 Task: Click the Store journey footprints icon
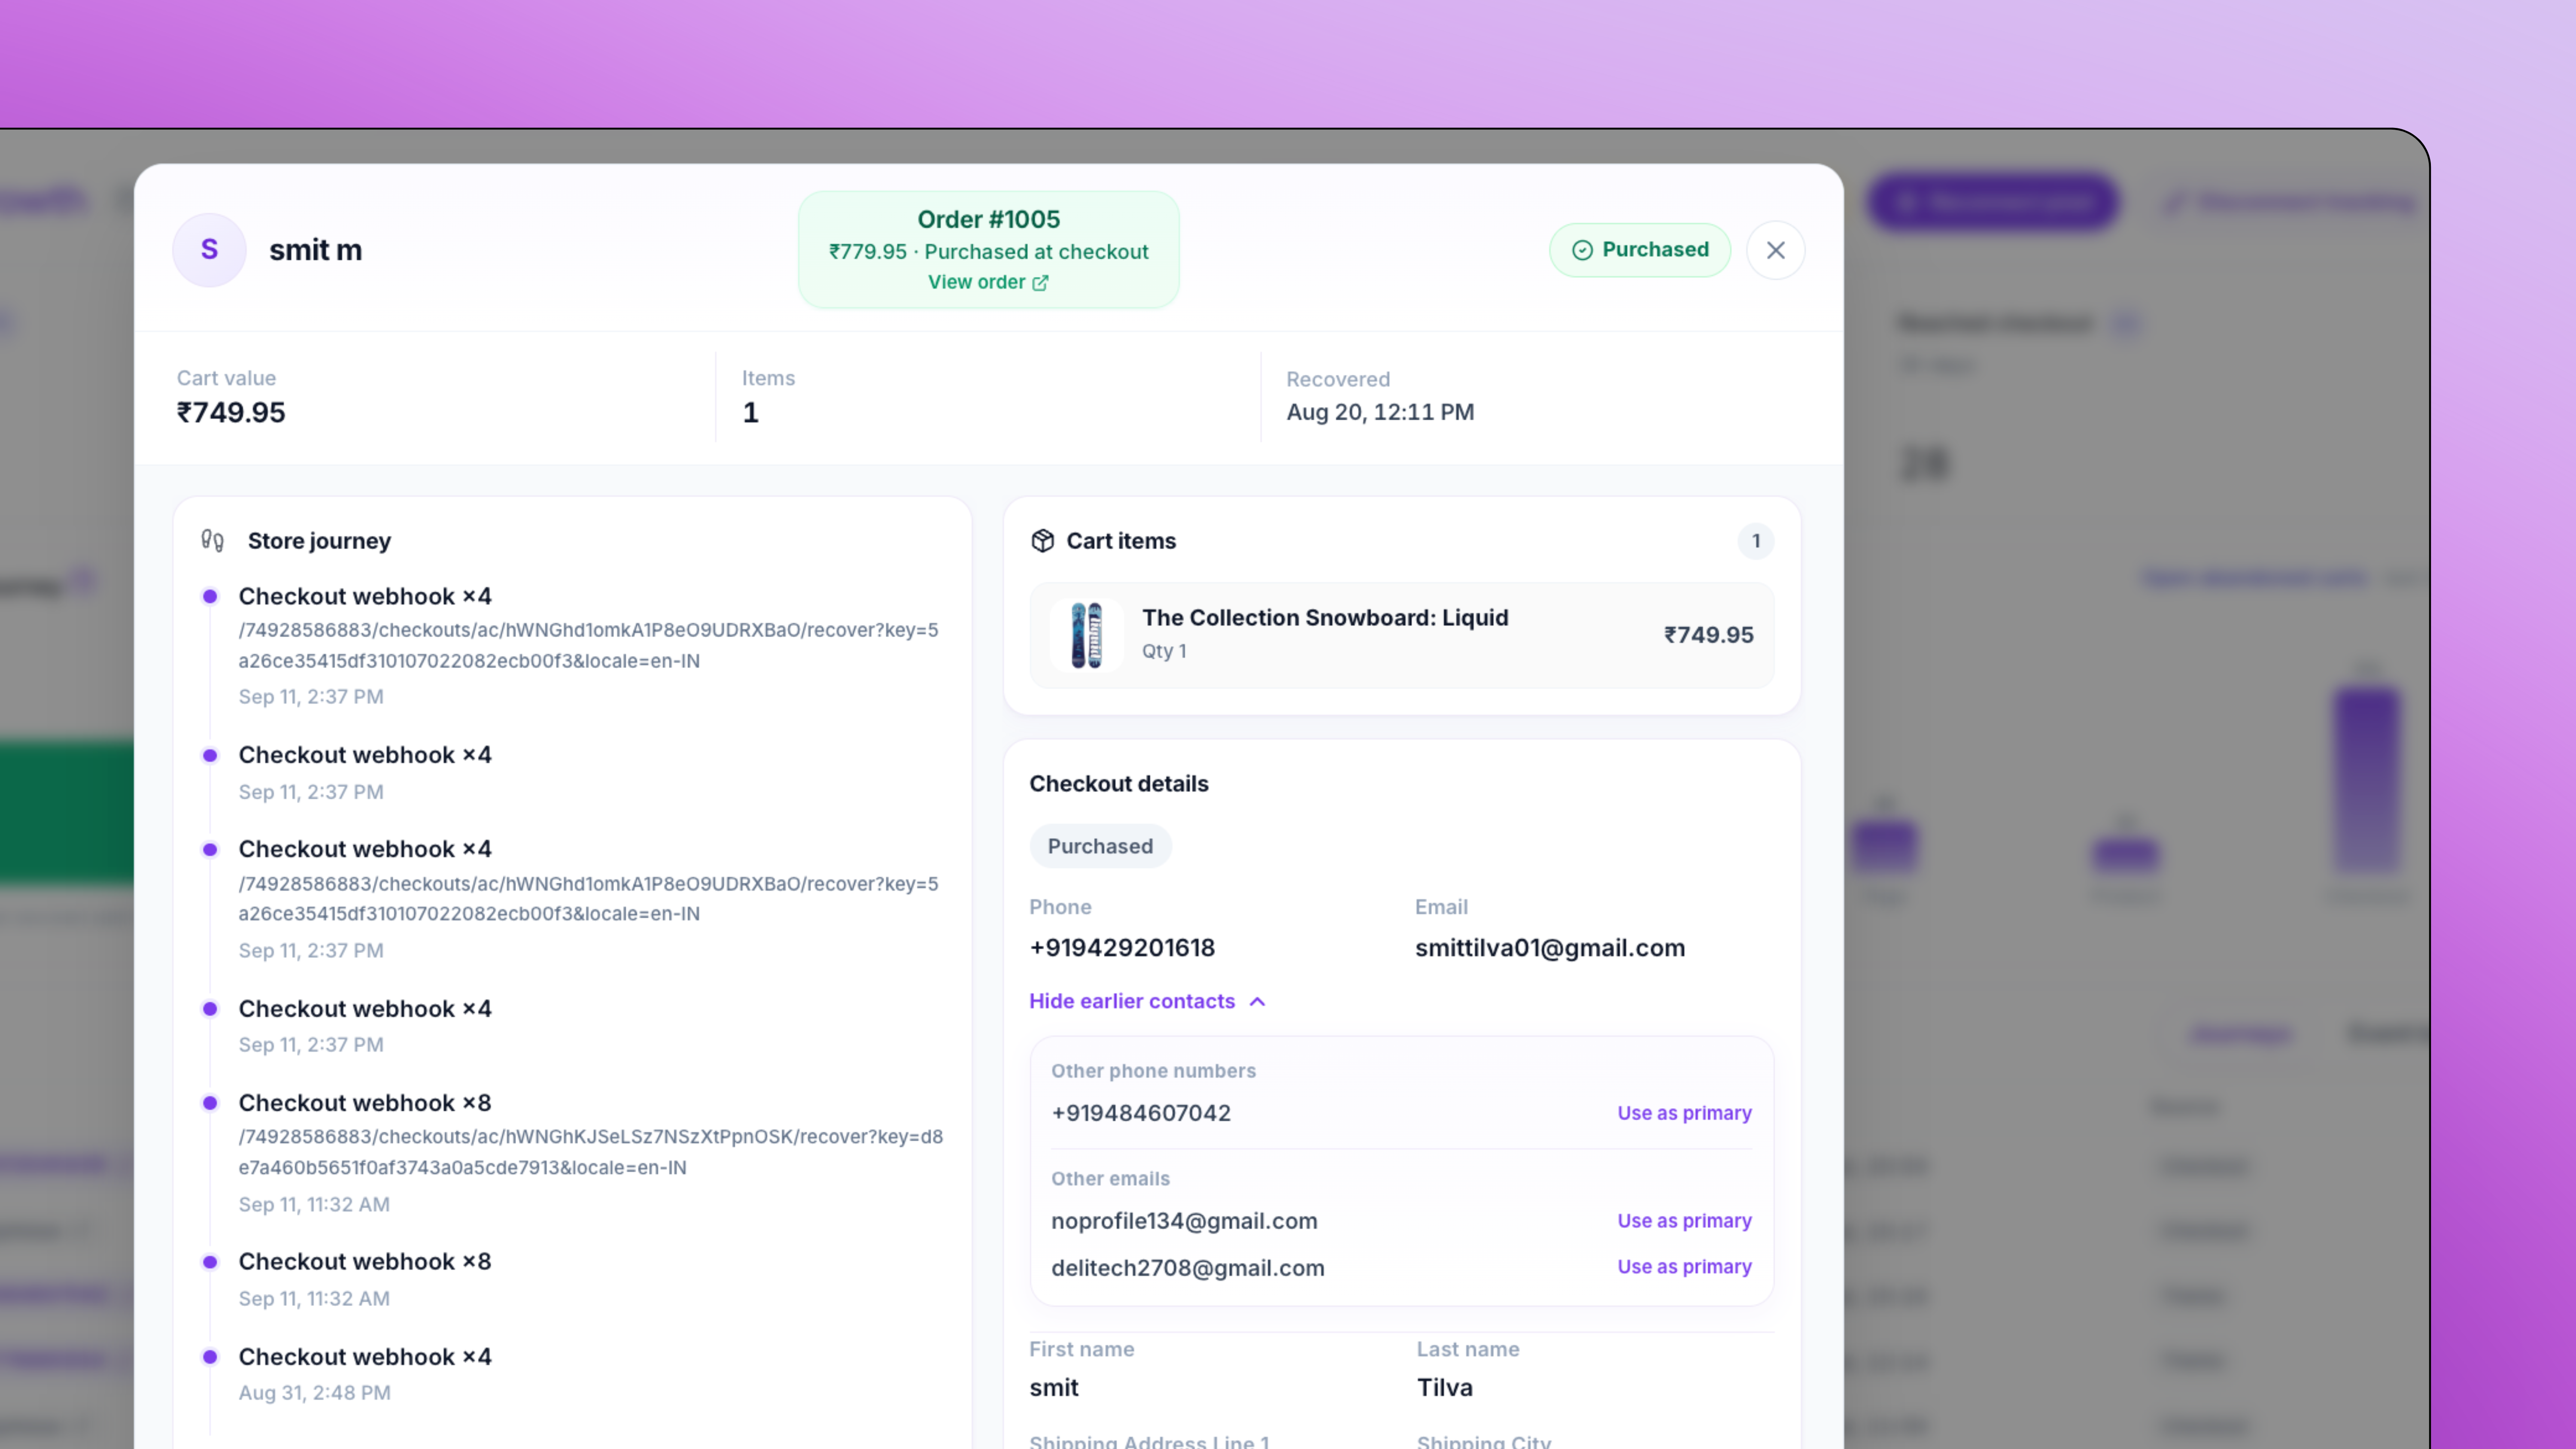(212, 541)
